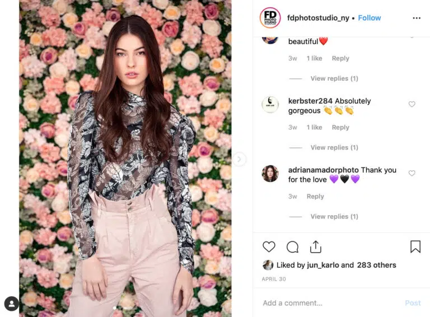Open fdphotostudio_ny username link
The width and height of the screenshot is (430, 317).
pos(318,18)
